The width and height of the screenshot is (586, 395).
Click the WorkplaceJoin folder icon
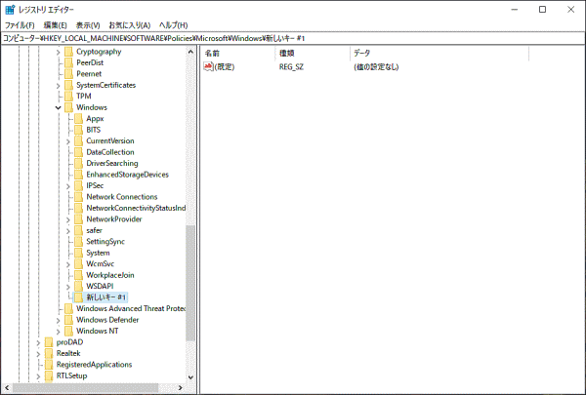[x=78, y=275]
